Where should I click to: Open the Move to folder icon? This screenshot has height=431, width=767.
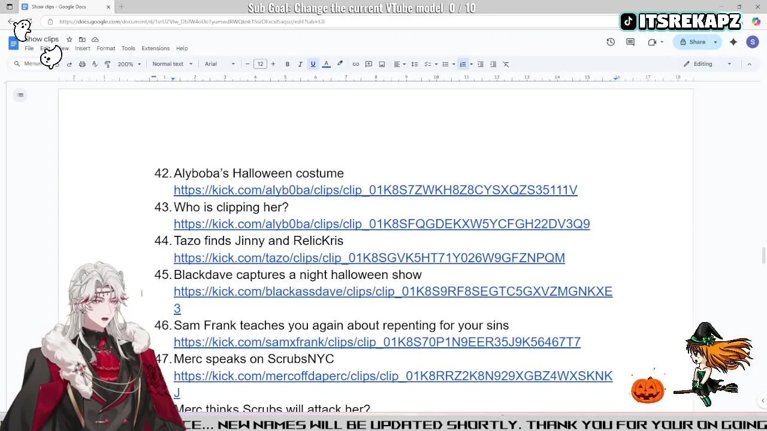[x=82, y=40]
